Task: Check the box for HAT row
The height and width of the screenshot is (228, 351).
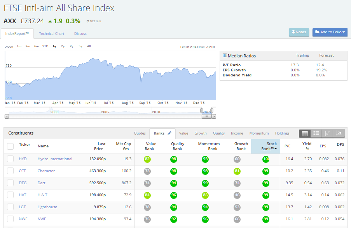Action: 10,195
